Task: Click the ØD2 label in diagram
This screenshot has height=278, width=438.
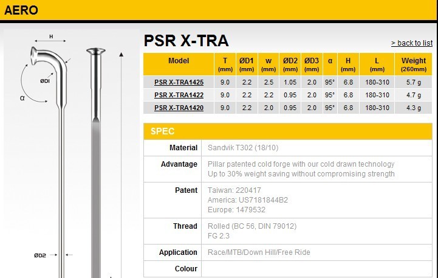Action: (x=40, y=255)
